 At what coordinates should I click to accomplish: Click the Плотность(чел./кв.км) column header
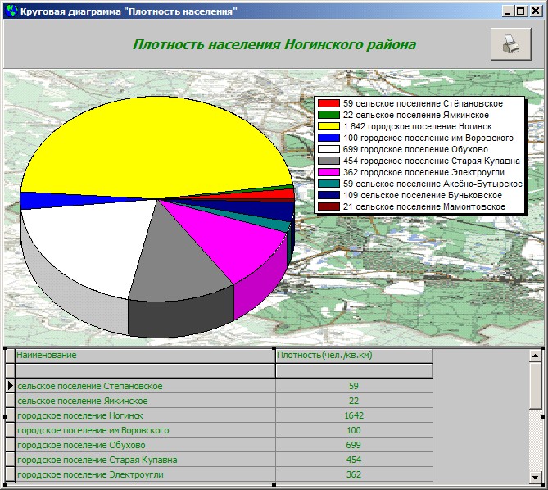pyautogui.click(x=353, y=355)
